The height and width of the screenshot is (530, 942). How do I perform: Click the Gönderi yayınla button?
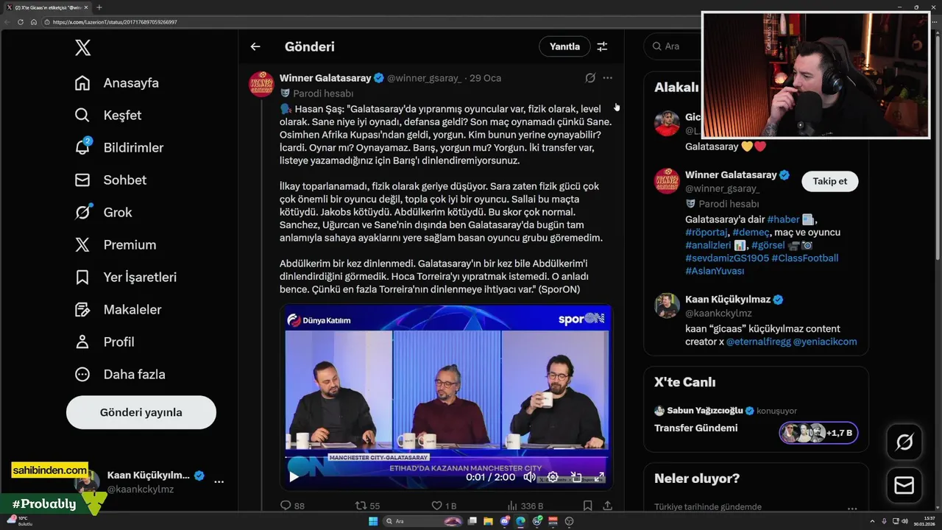click(x=141, y=412)
